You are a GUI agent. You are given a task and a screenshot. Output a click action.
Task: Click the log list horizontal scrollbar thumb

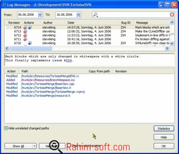coord(31,48)
